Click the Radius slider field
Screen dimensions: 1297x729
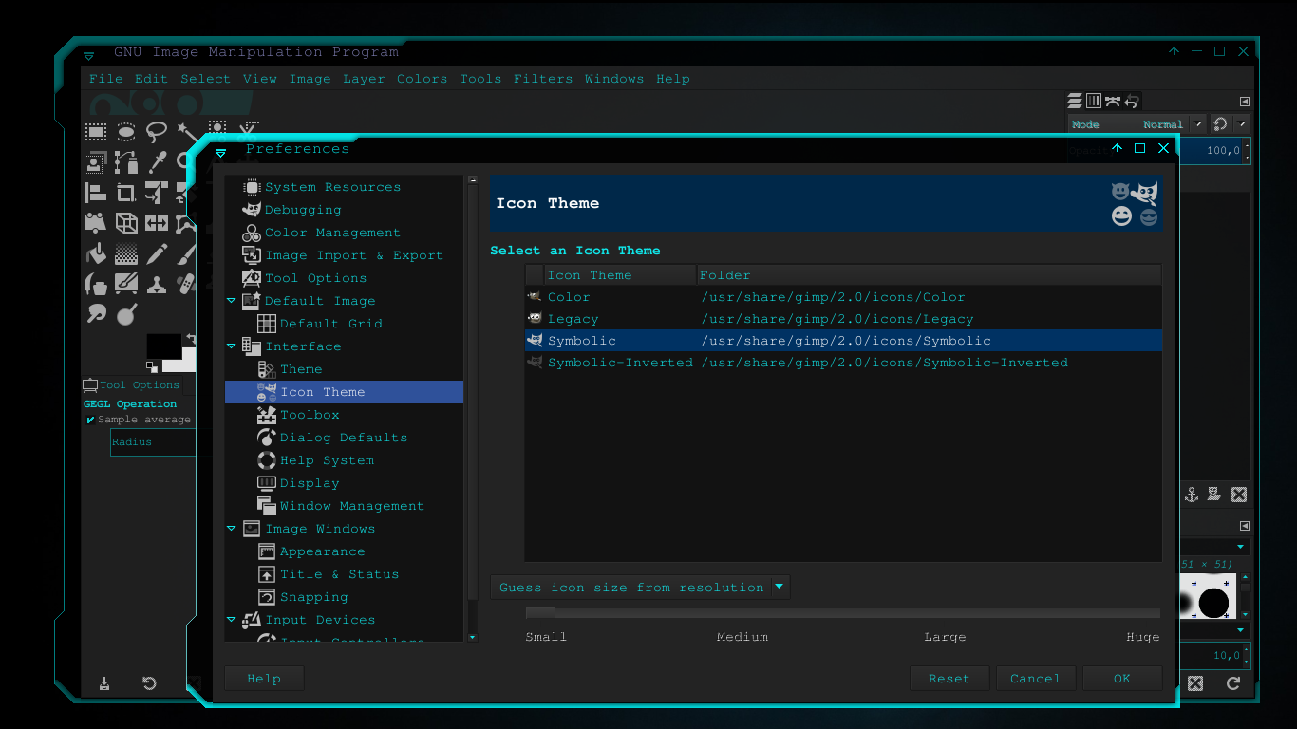click(154, 441)
